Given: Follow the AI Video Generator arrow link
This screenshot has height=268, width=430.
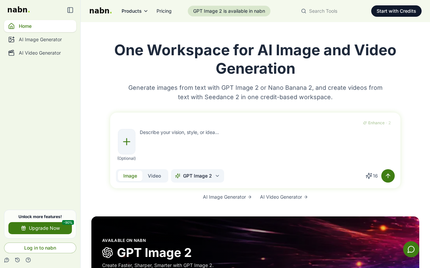Looking at the screenshot, I should coord(284,197).
